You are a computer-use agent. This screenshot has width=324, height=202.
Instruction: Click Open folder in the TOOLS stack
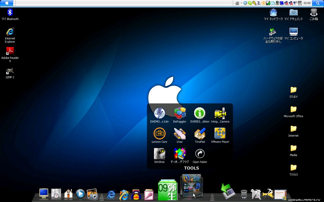(x=200, y=156)
